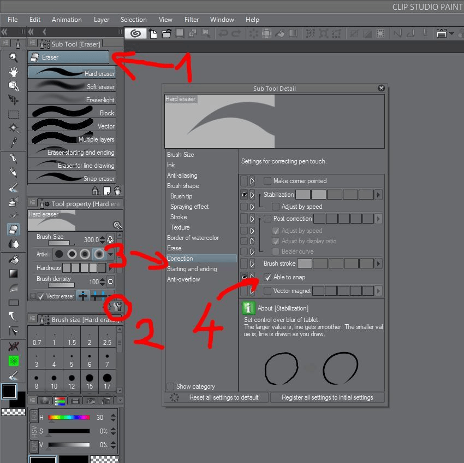The width and height of the screenshot is (464, 463).
Task: Select the Zoom magnifier tool
Action: pos(14,57)
